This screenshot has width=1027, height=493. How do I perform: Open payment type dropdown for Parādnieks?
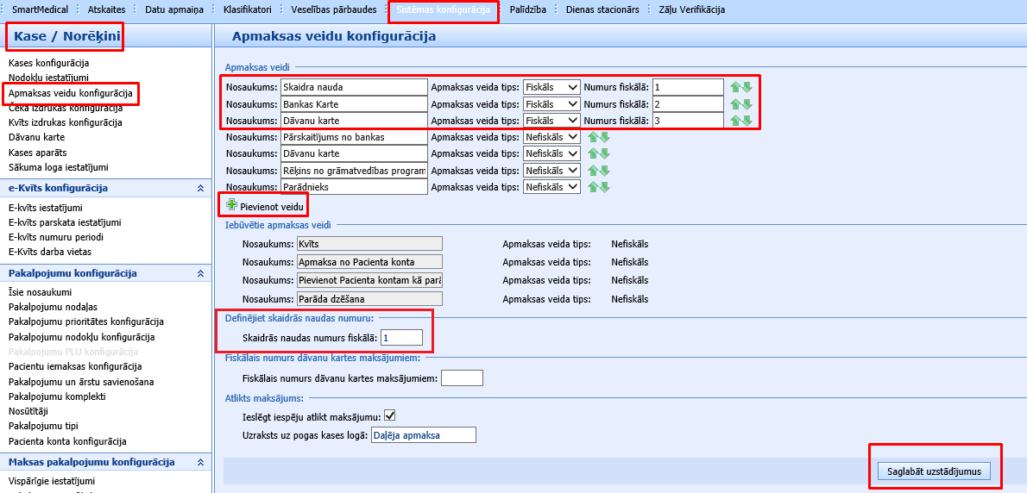click(551, 187)
